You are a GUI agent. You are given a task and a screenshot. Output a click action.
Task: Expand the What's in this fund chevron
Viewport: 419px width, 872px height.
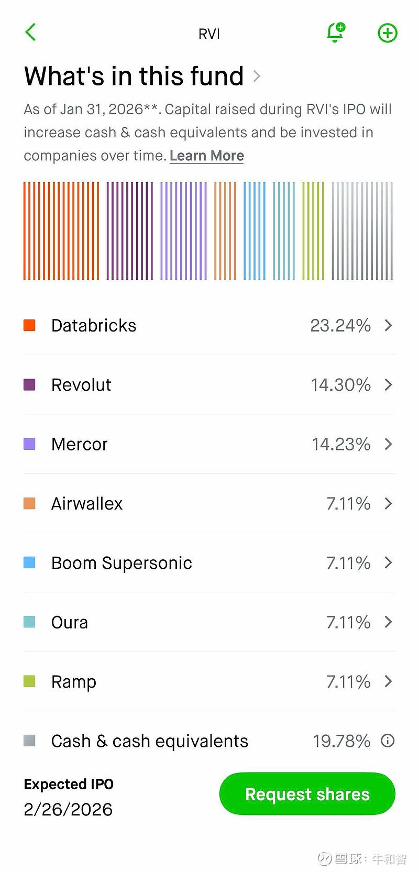coord(257,76)
